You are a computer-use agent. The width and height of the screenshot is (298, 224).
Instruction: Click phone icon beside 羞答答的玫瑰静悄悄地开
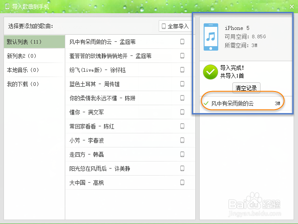click(182, 56)
